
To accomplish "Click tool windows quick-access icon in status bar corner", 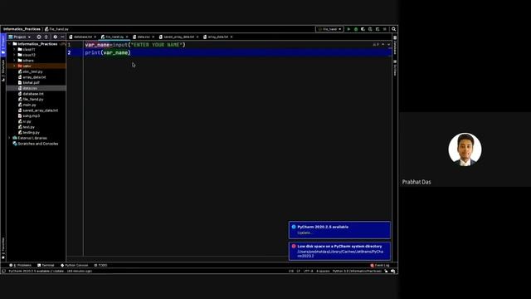I will tap(3, 271).
